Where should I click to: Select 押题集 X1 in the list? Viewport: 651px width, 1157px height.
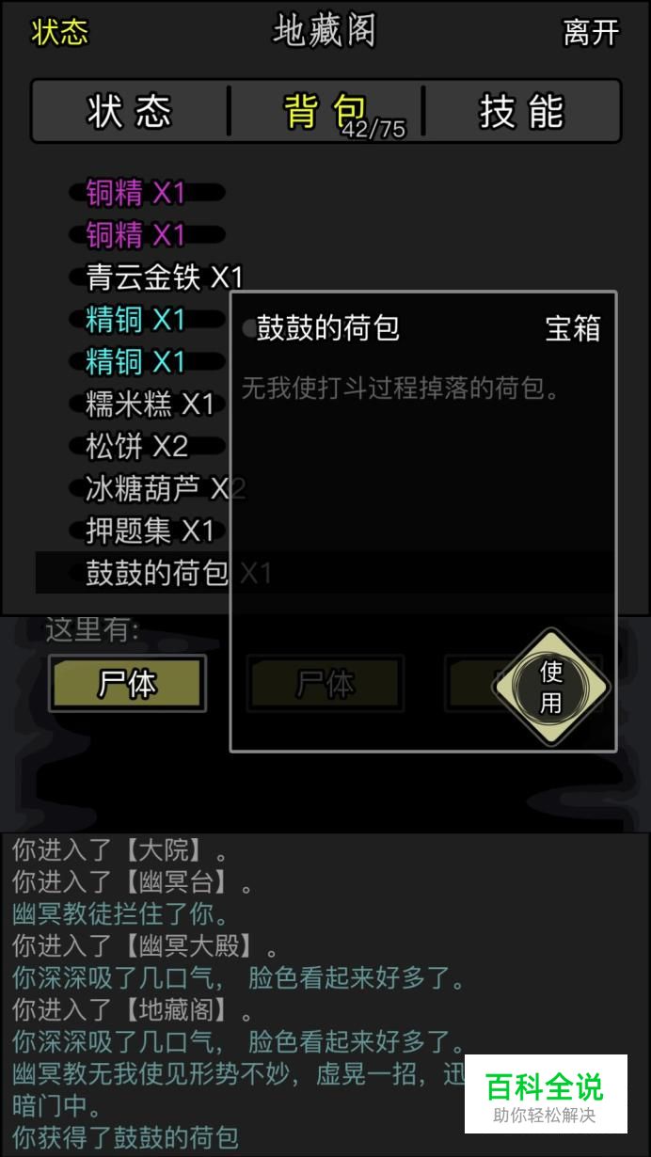click(x=151, y=531)
